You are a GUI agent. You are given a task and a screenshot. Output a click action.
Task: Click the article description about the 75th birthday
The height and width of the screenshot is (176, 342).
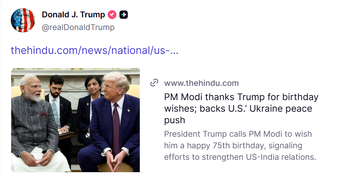click(x=240, y=146)
